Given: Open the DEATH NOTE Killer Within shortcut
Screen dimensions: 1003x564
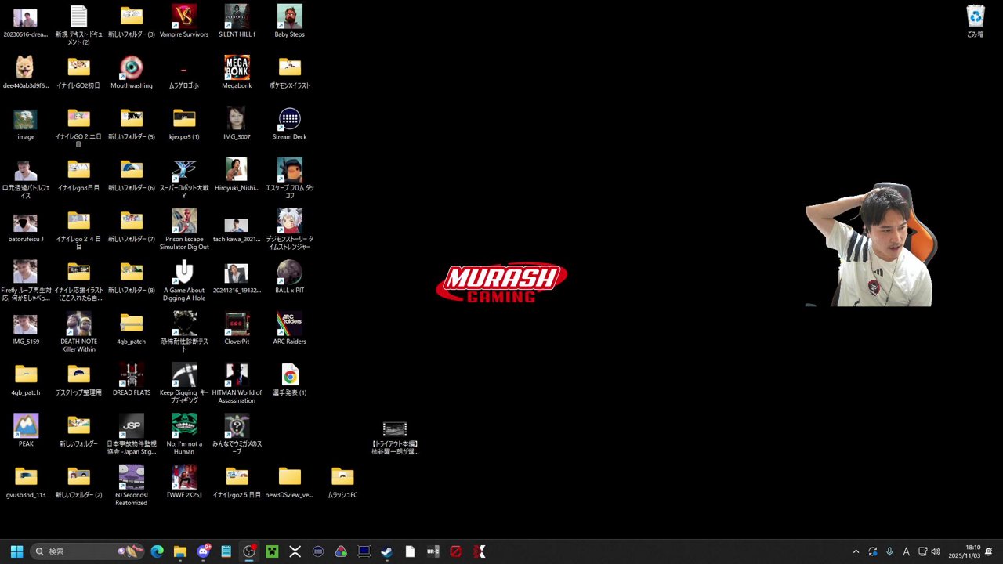Looking at the screenshot, I should pos(78,324).
